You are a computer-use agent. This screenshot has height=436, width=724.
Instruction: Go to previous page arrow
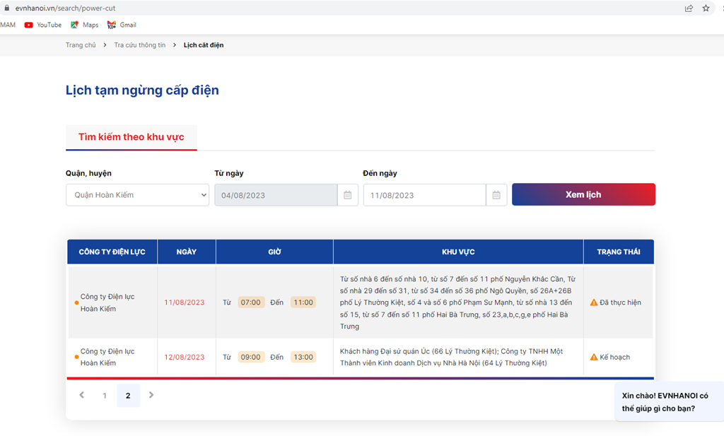tap(82, 395)
